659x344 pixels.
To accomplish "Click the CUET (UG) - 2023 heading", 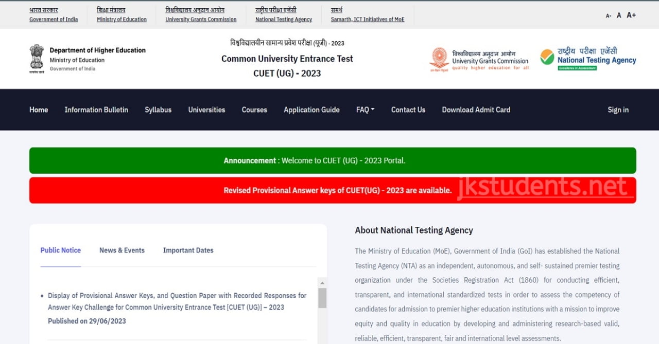I will (x=287, y=74).
